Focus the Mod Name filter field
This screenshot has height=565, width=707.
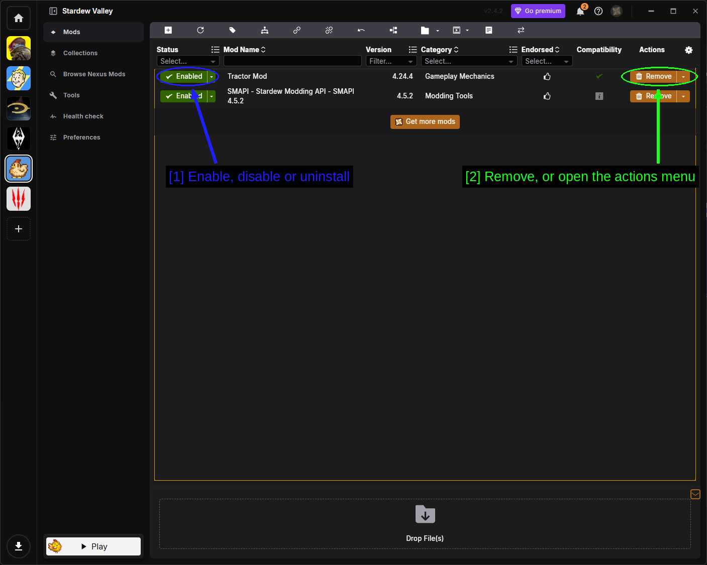[x=292, y=61]
